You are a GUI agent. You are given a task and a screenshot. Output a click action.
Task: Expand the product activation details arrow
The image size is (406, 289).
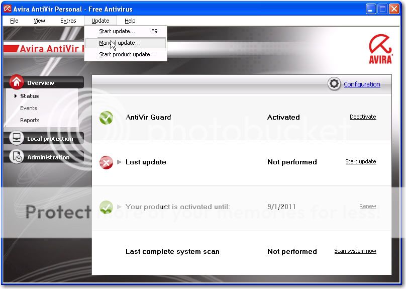pyautogui.click(x=120, y=207)
